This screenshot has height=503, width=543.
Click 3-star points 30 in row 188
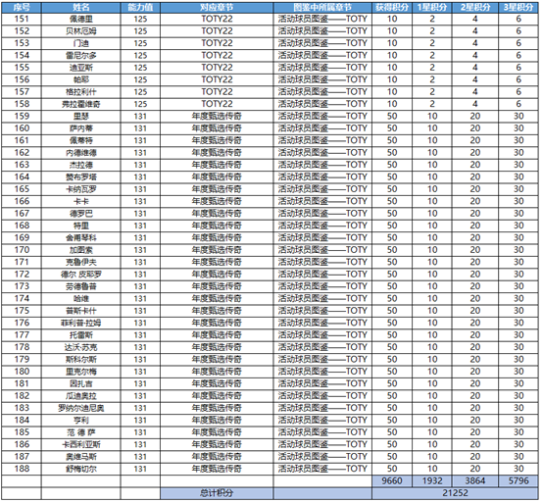click(518, 469)
